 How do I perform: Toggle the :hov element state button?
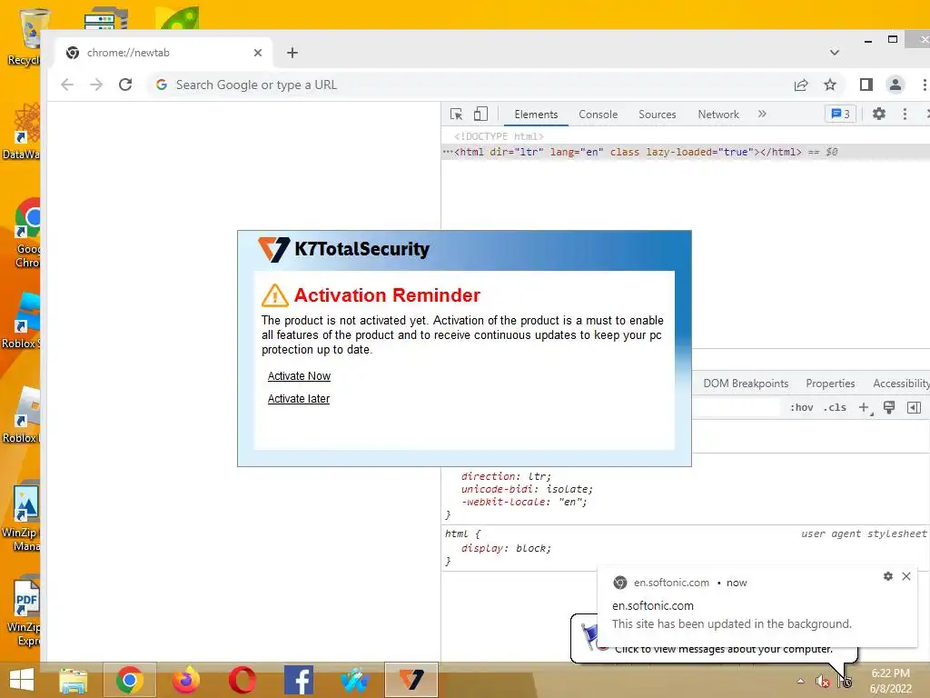[x=801, y=407]
